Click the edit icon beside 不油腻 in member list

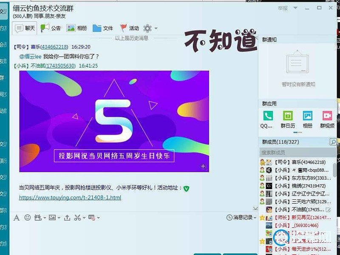pyautogui.click(x=328, y=210)
